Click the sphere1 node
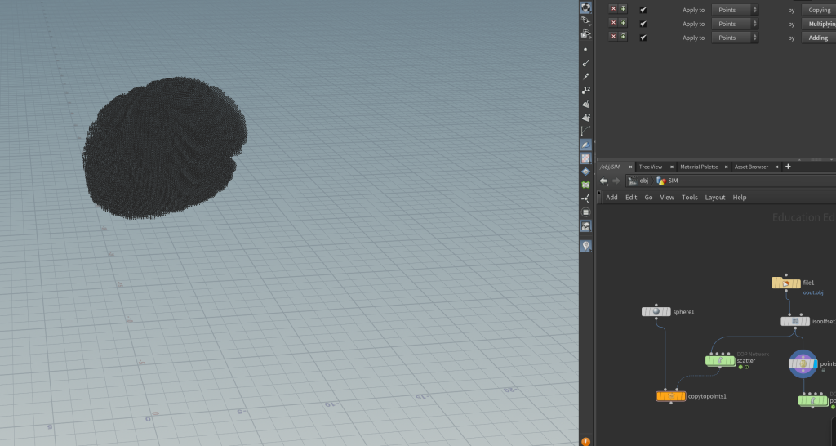Viewport: 836px width, 446px height. 656,312
